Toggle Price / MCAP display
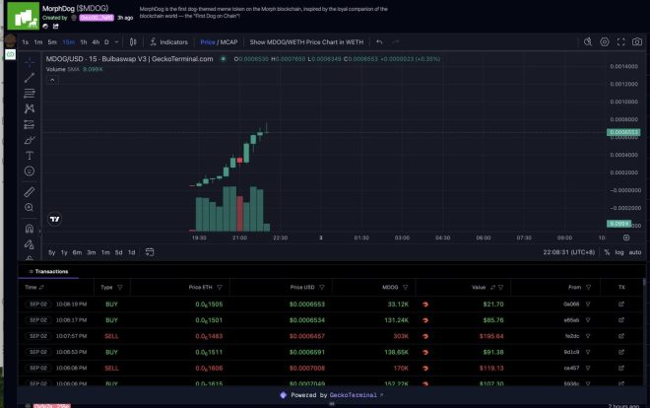The image size is (650, 408). pyautogui.click(x=219, y=41)
